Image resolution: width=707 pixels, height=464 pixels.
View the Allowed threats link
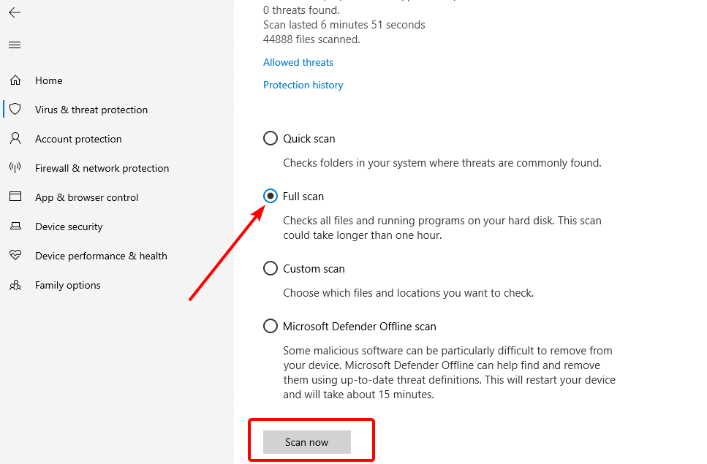[298, 62]
